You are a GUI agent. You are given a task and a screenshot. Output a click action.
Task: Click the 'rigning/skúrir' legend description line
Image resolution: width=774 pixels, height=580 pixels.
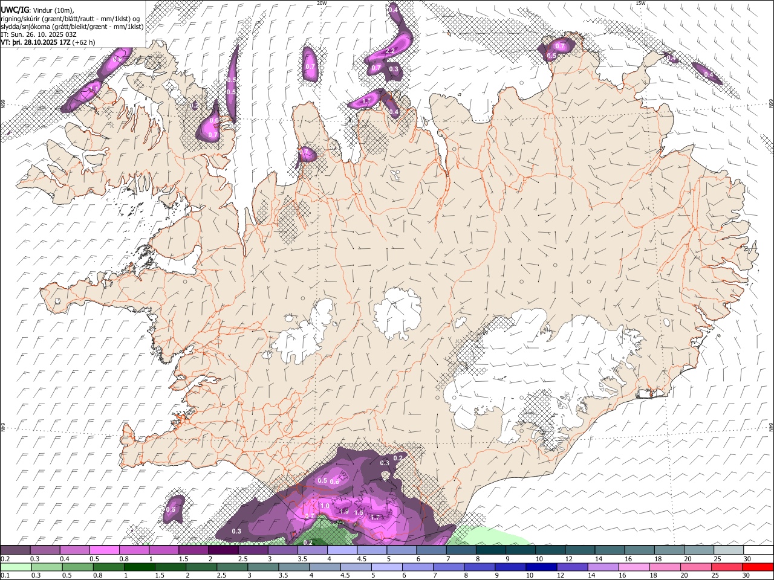70,19
